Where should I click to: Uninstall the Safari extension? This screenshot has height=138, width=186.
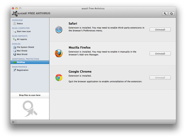pos(160,30)
